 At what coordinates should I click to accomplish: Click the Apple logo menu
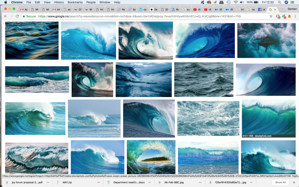tap(5, 2)
